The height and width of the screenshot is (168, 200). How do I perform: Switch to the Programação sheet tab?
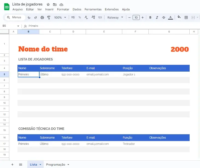pyautogui.click(x=56, y=164)
